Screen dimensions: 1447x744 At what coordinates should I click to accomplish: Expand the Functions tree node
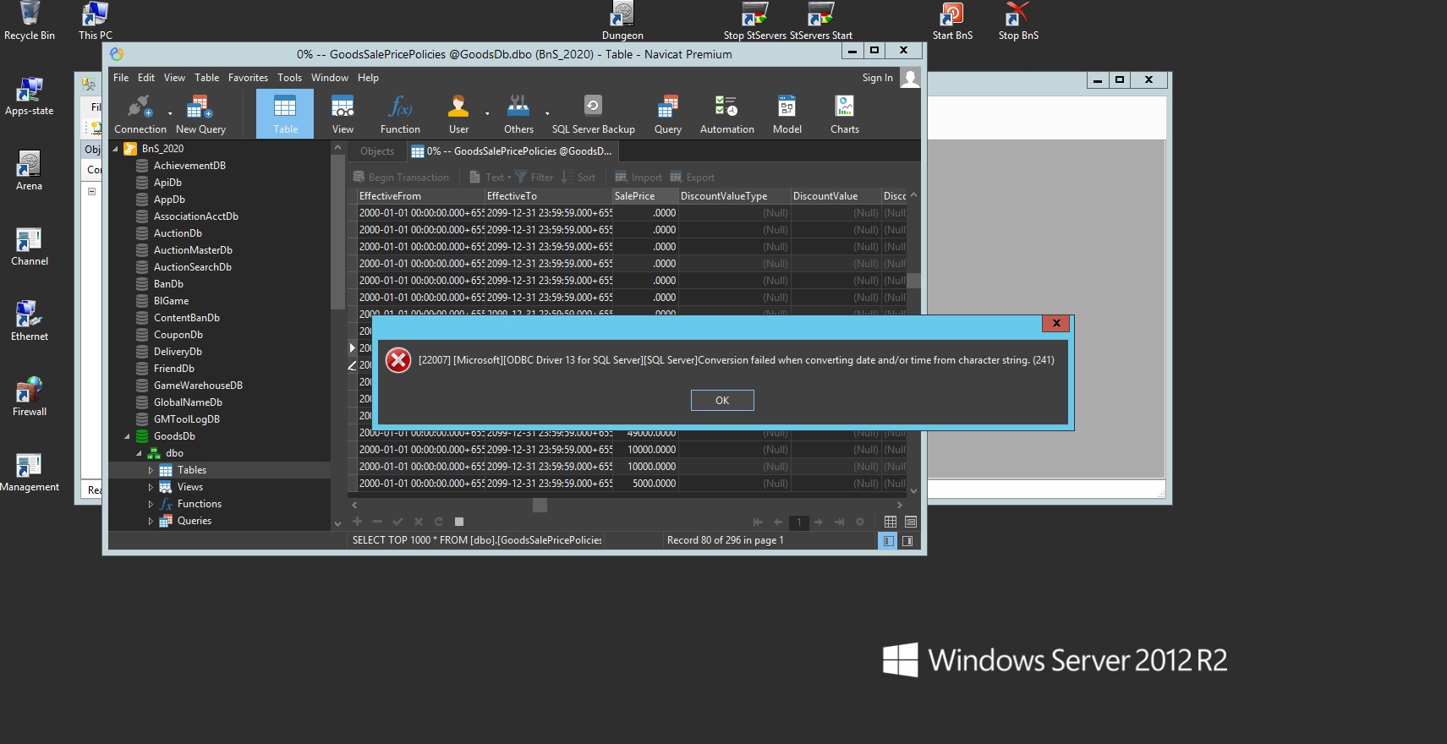[x=151, y=504]
